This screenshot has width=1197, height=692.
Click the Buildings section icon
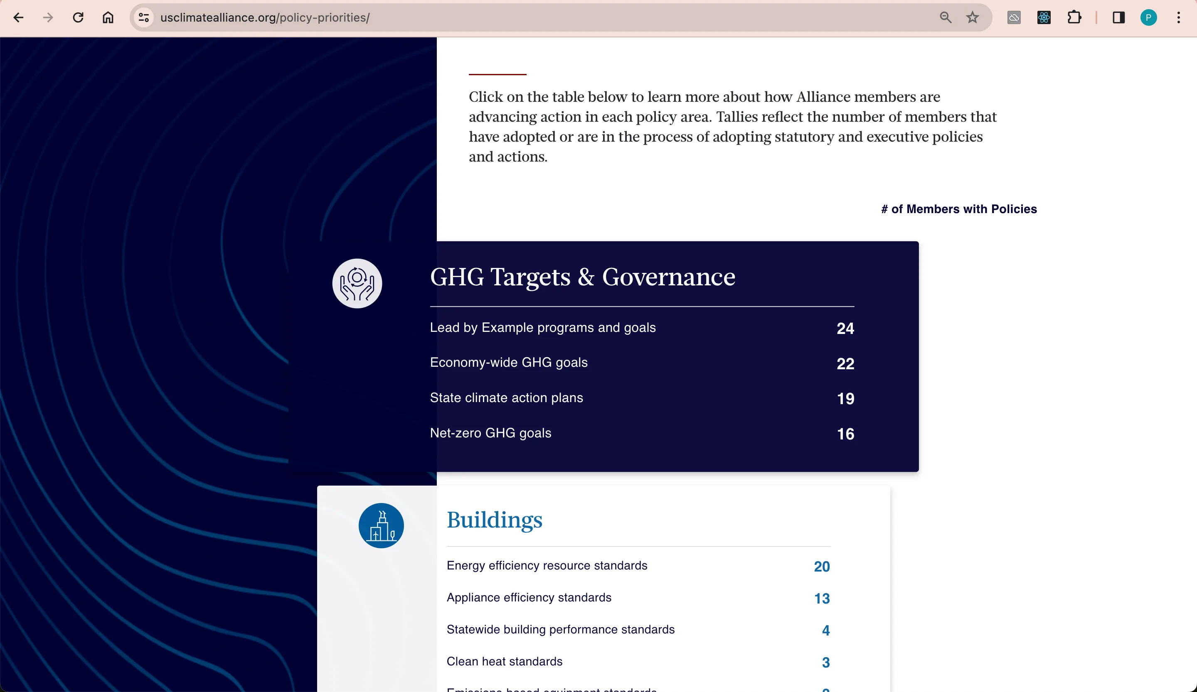(381, 525)
